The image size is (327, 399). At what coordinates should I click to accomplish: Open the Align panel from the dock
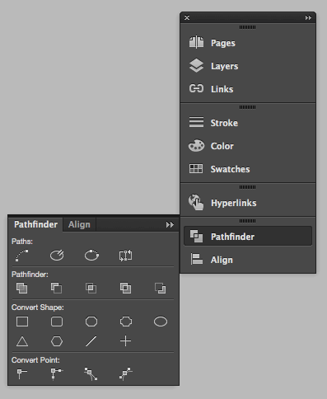pyautogui.click(x=248, y=260)
